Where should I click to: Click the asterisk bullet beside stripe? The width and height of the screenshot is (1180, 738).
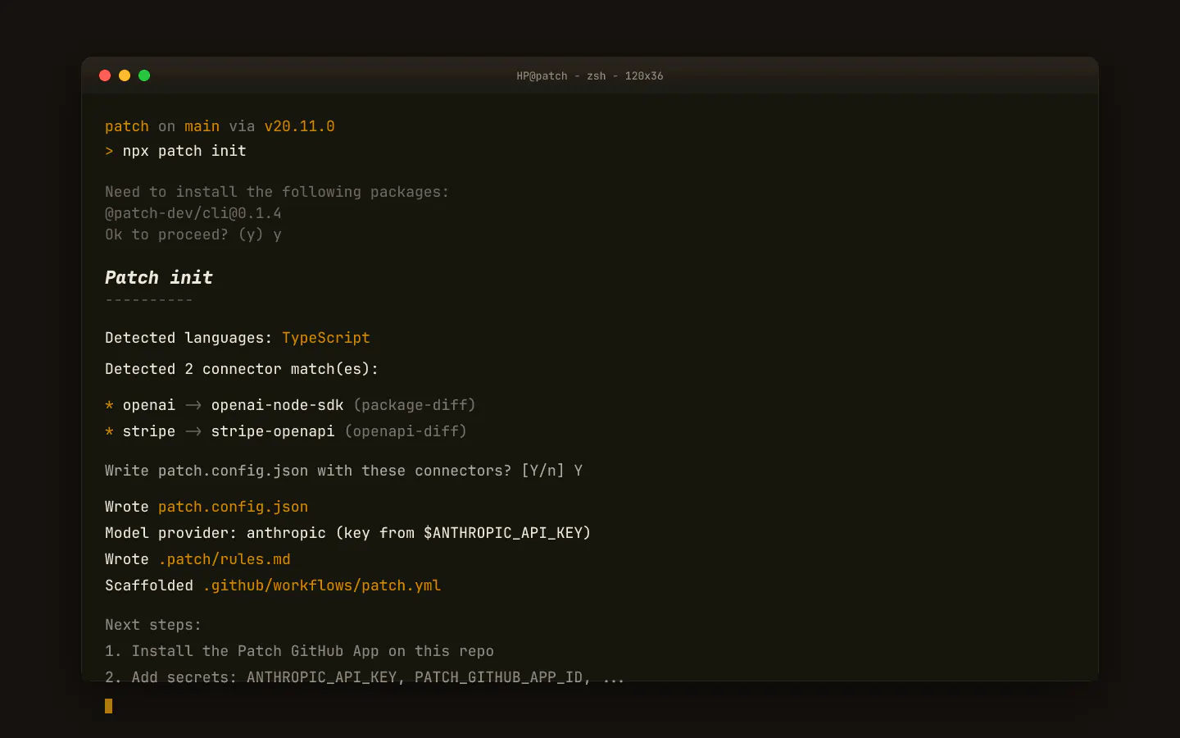click(109, 432)
